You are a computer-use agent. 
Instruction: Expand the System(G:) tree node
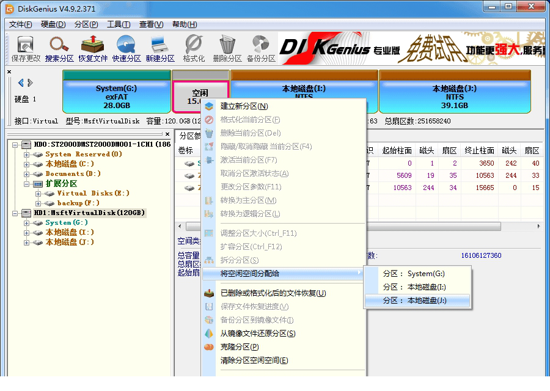(26, 222)
